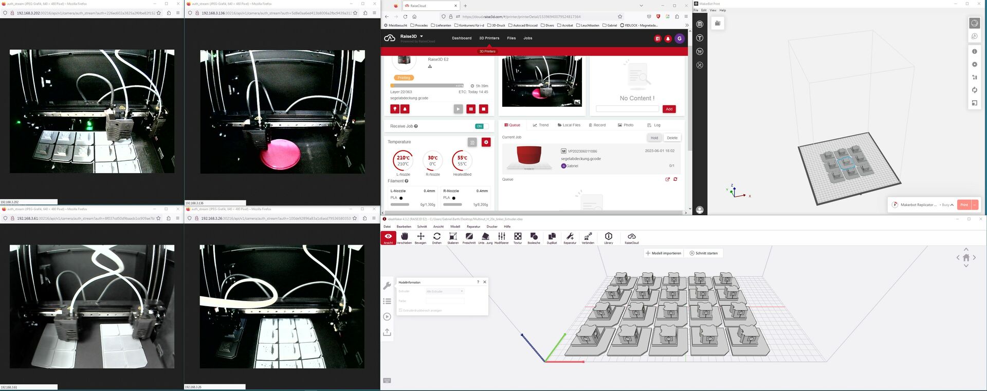Open the Textur tool
The height and width of the screenshot is (391, 987).
pyautogui.click(x=518, y=238)
